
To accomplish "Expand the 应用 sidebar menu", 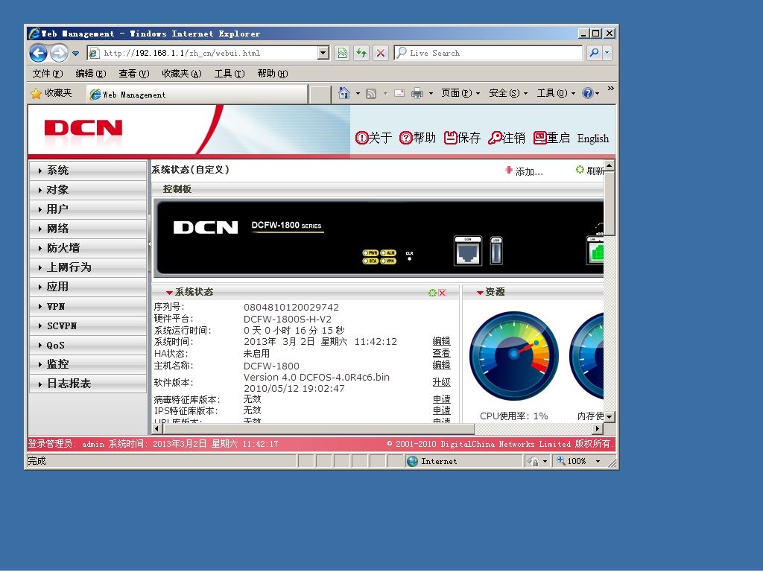I will (x=88, y=287).
